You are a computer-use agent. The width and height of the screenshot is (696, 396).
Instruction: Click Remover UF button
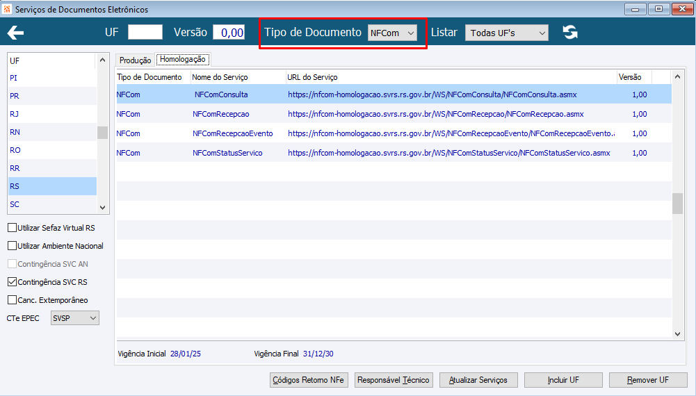(648, 380)
